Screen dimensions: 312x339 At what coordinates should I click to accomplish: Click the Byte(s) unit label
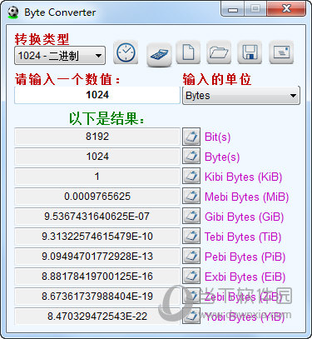(222, 157)
